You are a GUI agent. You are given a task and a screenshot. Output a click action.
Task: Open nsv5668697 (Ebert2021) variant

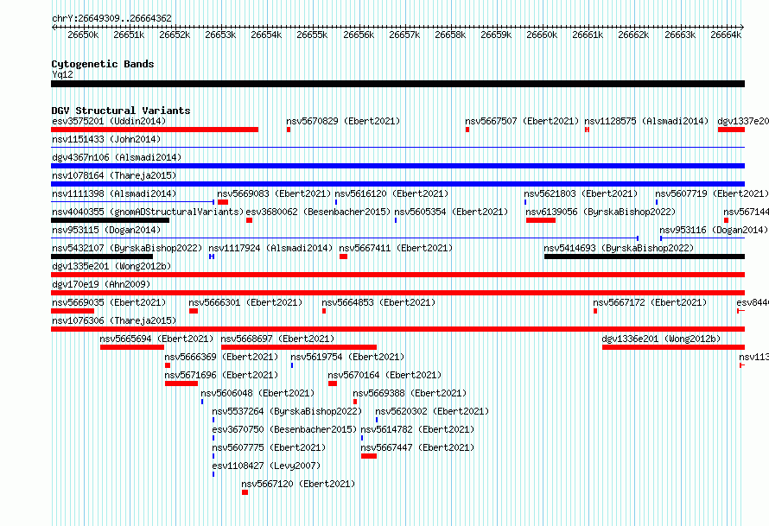point(277,339)
